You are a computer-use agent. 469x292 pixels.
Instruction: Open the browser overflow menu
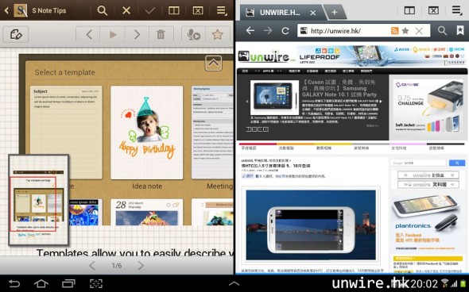(457, 11)
